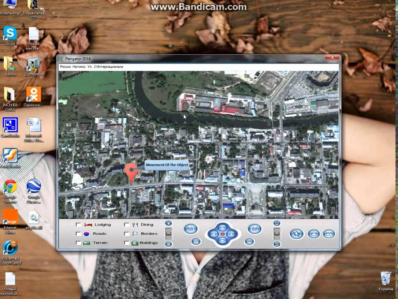398x299 pixels.
Task: Select the Новый текстов... file below the Новая папка (2) folder
Action: tap(34, 38)
